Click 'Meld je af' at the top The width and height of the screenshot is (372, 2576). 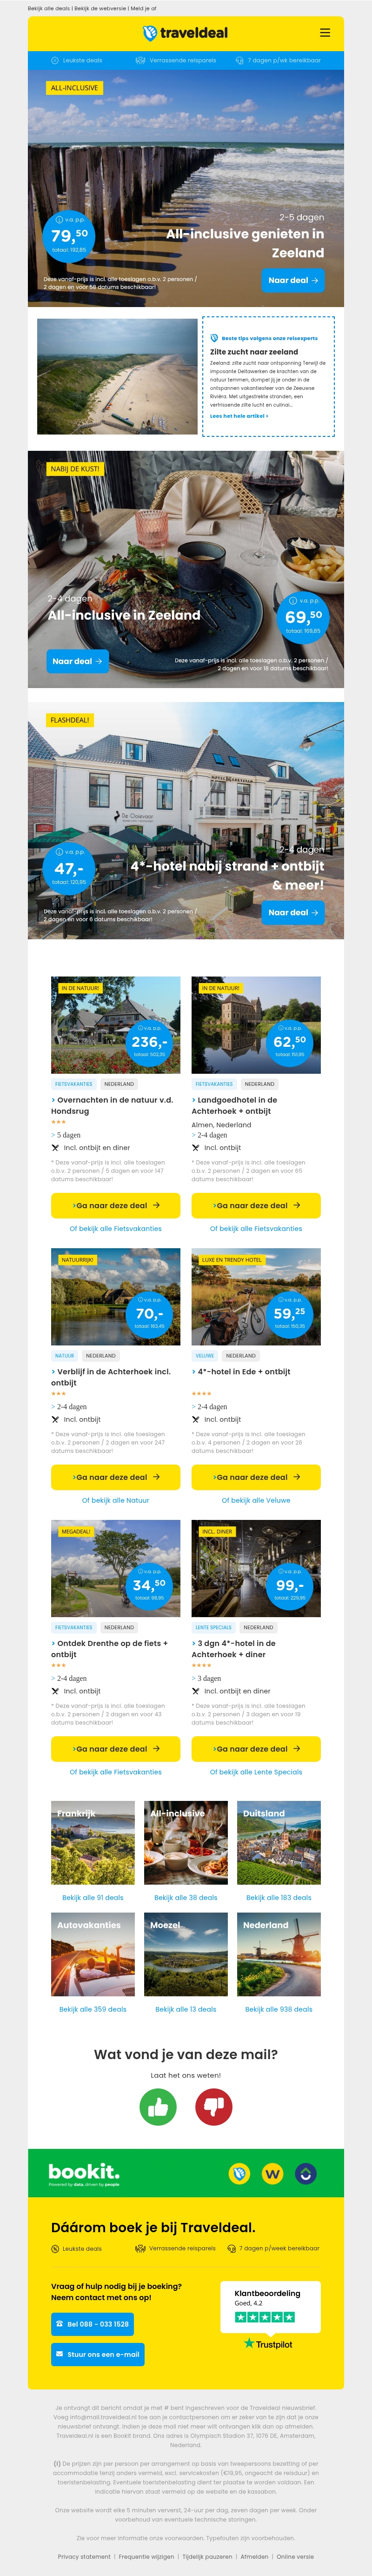(x=143, y=8)
